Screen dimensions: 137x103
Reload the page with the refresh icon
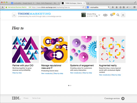click(x=83, y=7)
